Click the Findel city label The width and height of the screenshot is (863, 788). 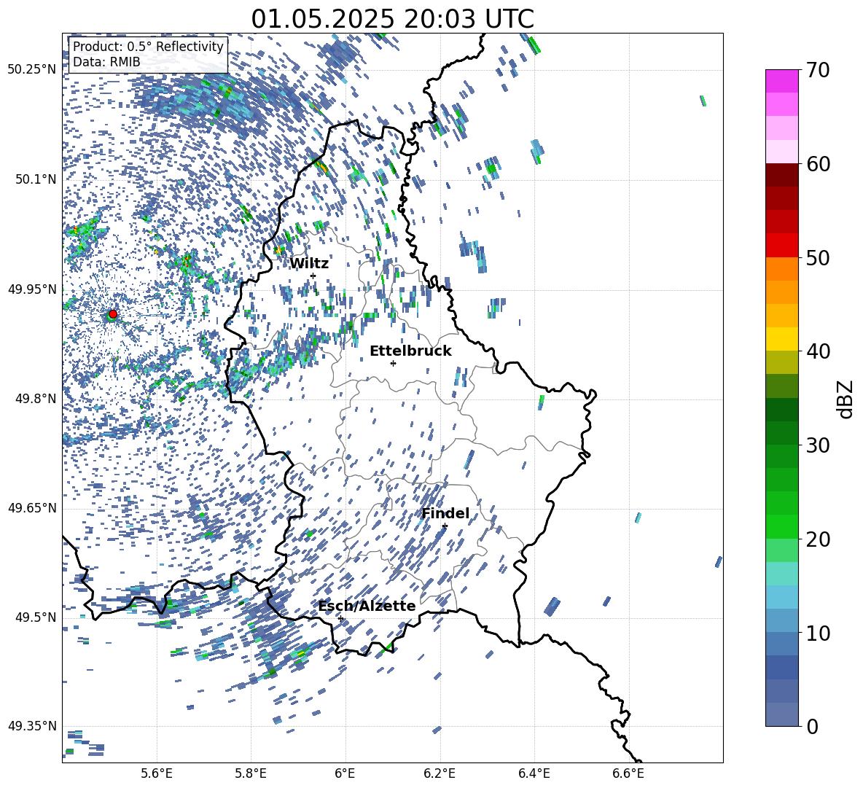pos(445,513)
